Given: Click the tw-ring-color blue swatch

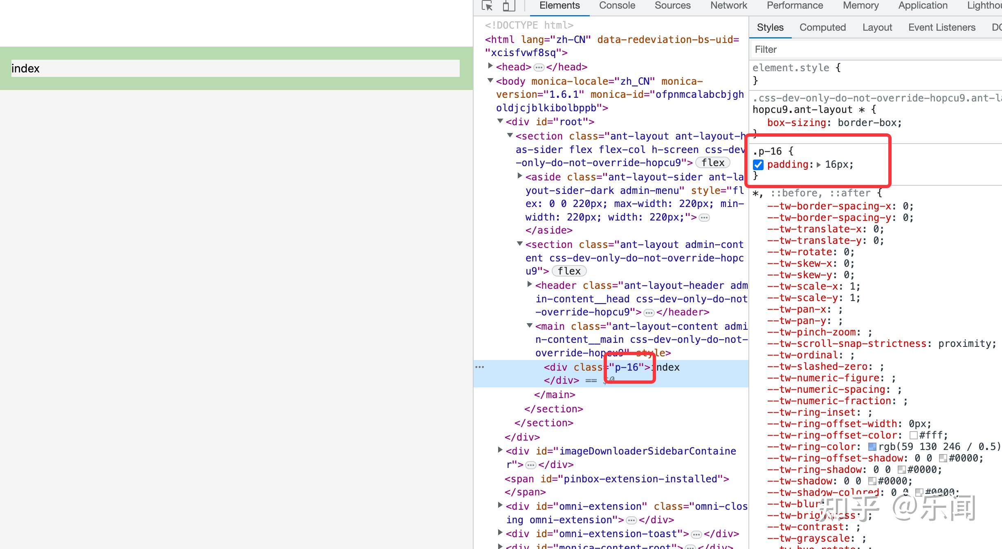Looking at the screenshot, I should point(872,447).
